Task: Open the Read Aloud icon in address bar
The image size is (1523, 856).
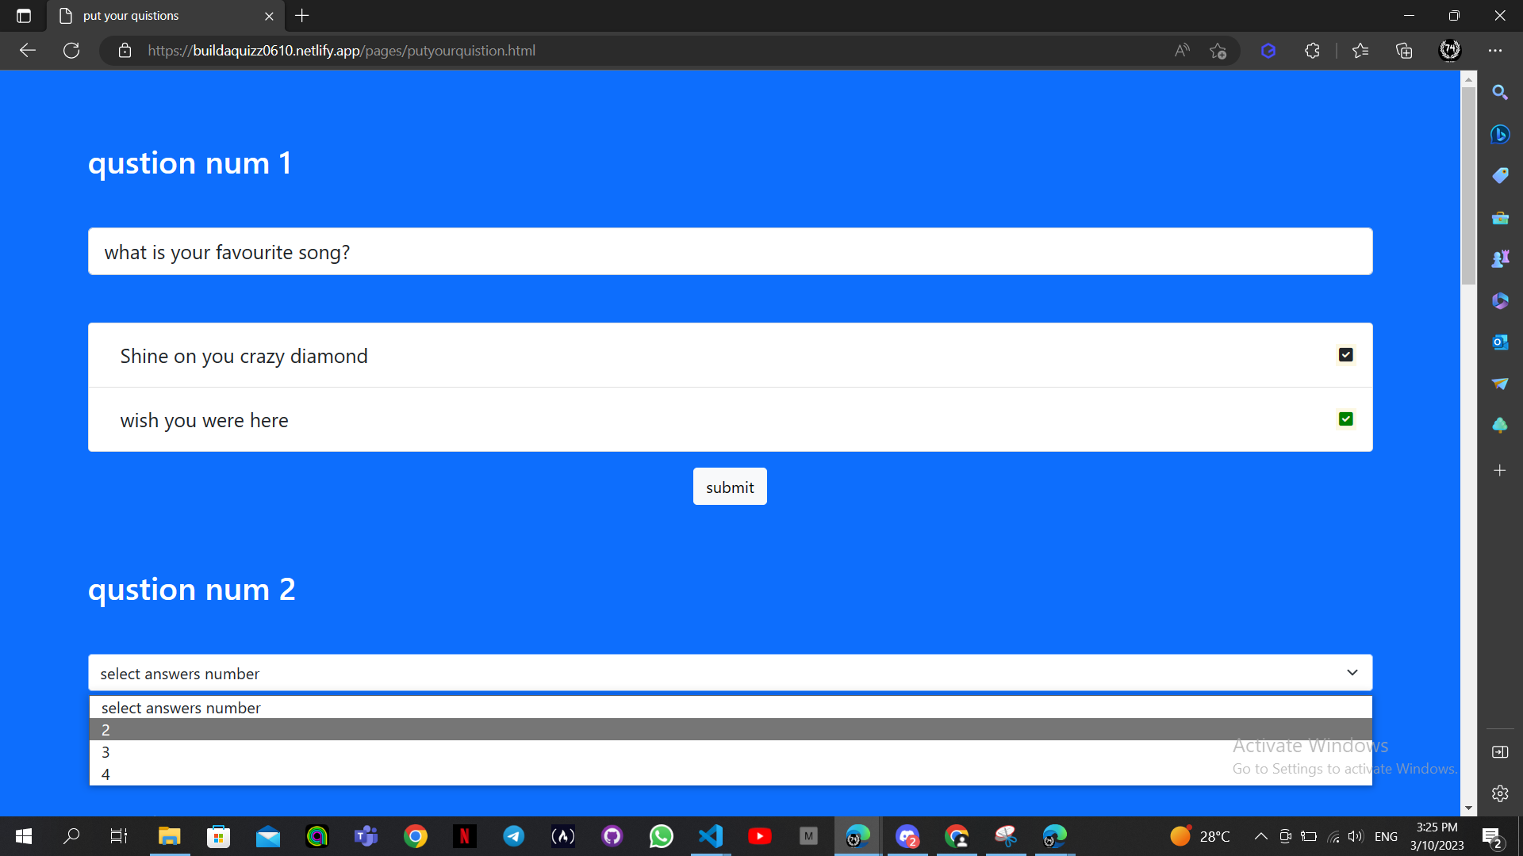Action: click(1182, 51)
